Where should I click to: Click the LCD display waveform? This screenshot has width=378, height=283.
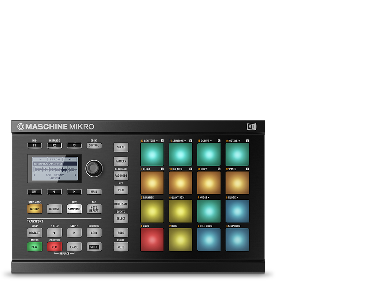pyautogui.click(x=55, y=169)
